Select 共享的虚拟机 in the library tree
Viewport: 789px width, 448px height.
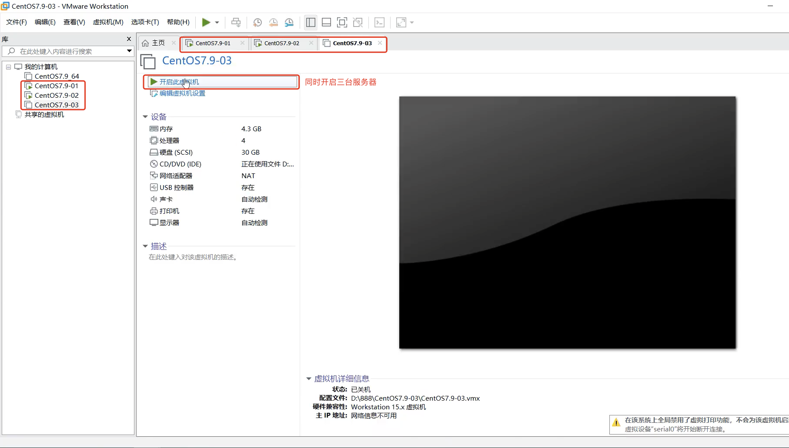pyautogui.click(x=44, y=115)
